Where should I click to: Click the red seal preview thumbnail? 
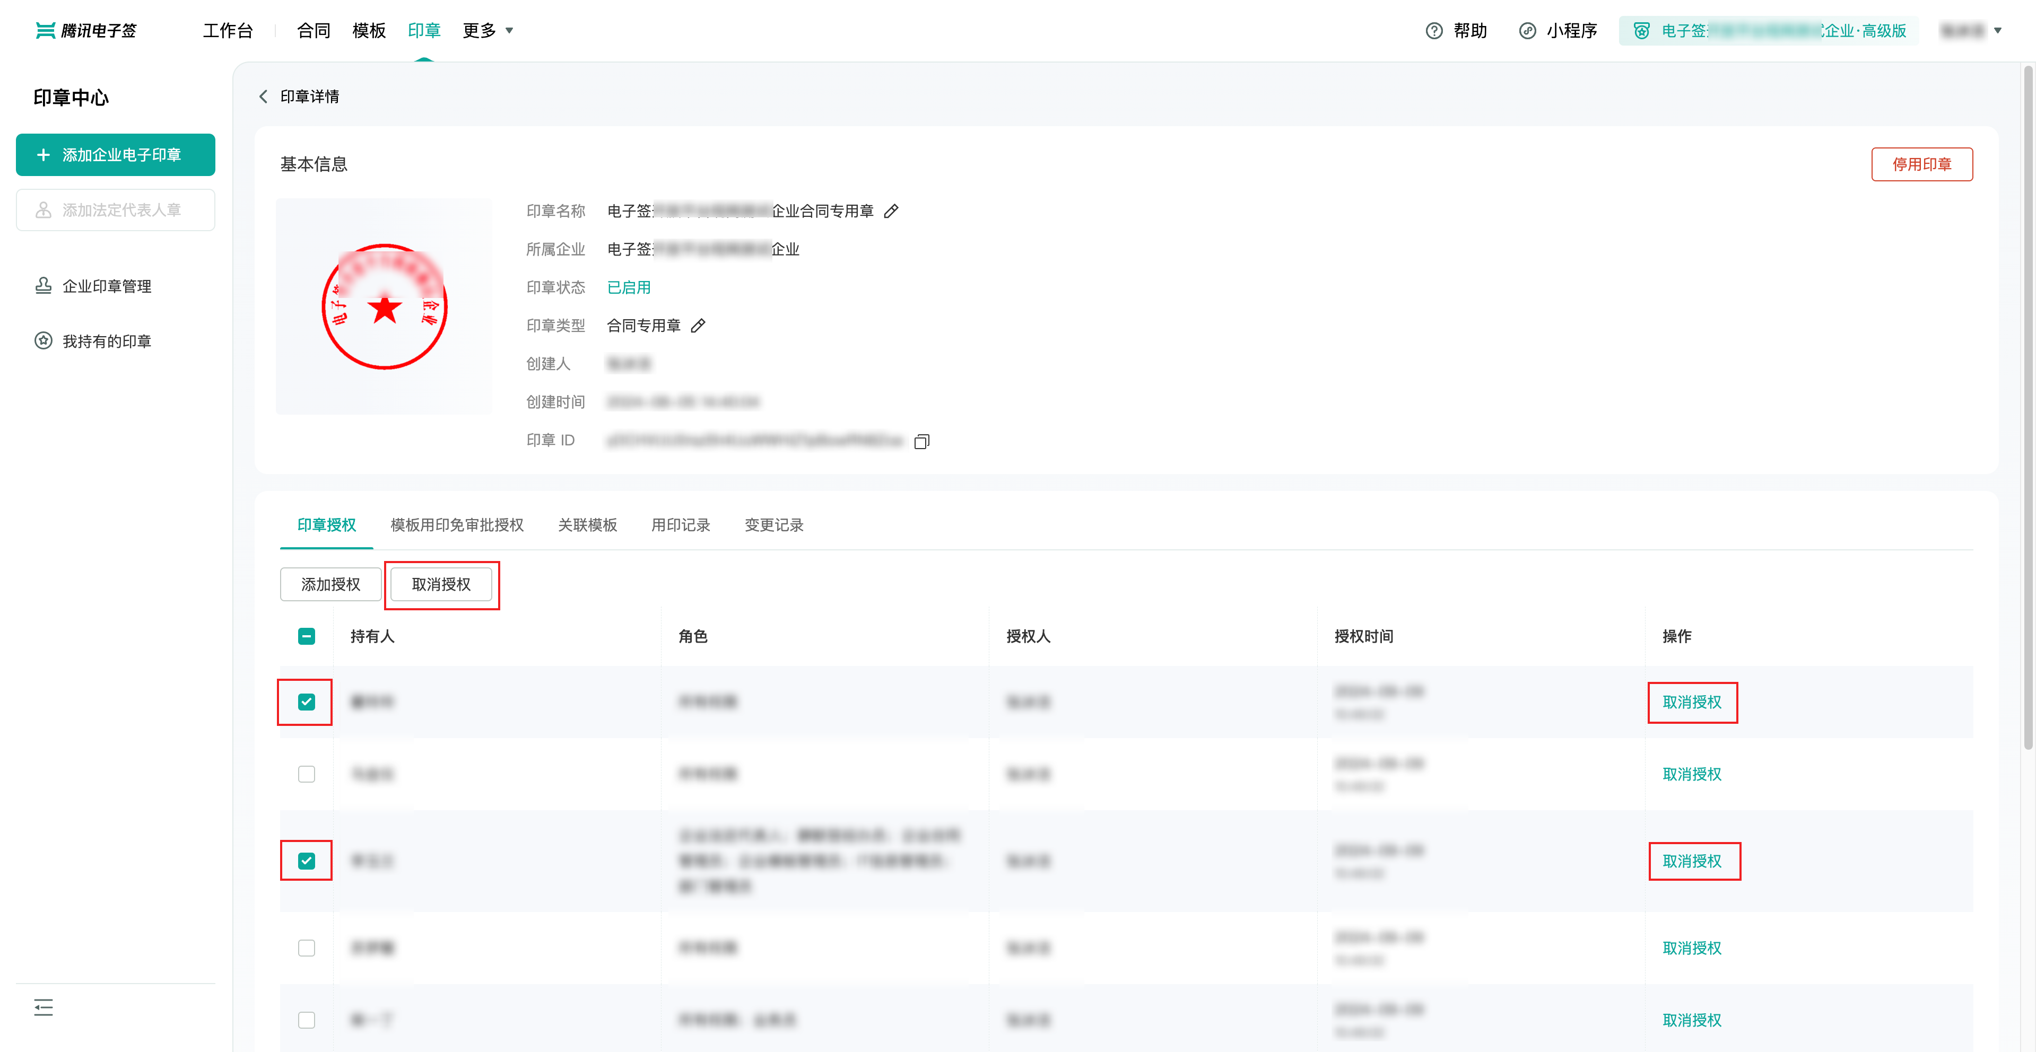[384, 306]
